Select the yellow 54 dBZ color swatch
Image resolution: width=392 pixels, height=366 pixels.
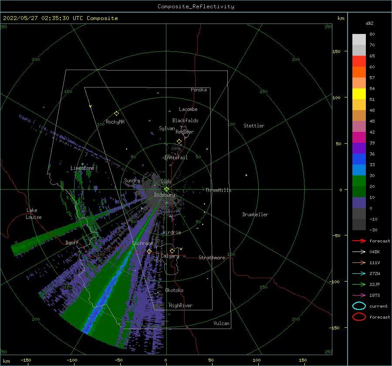(x=359, y=94)
